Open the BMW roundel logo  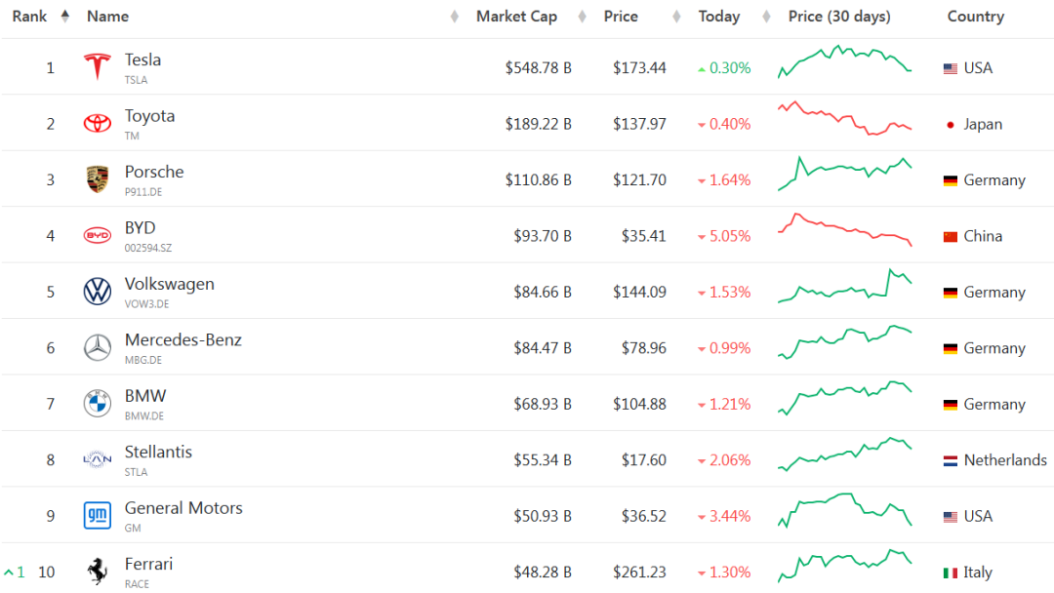pyautogui.click(x=97, y=404)
